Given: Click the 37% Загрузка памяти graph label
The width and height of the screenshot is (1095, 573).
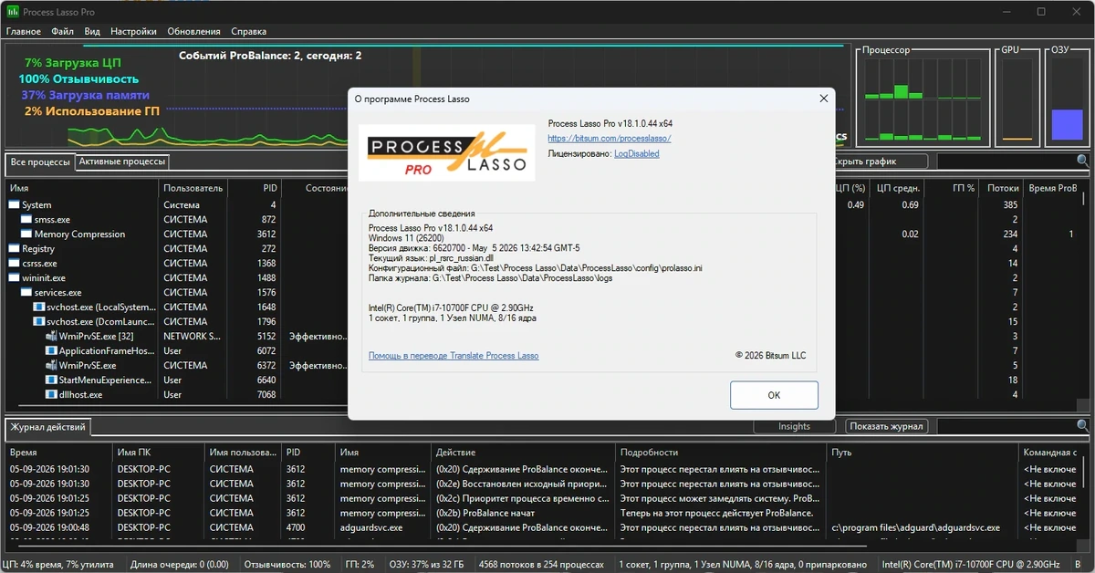Looking at the screenshot, I should tap(85, 95).
